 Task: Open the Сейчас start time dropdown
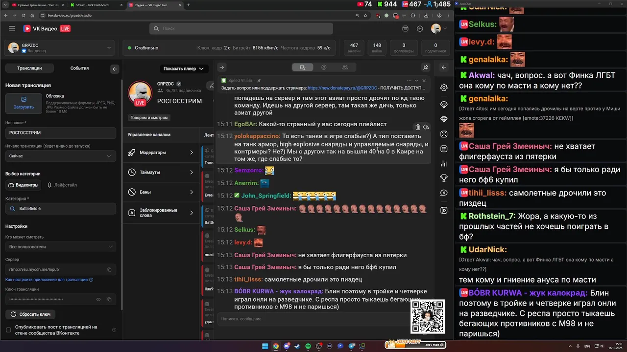61,156
